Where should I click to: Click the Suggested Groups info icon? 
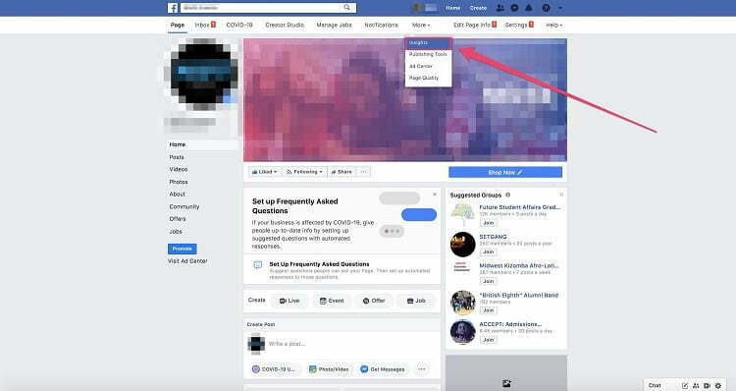click(508, 195)
